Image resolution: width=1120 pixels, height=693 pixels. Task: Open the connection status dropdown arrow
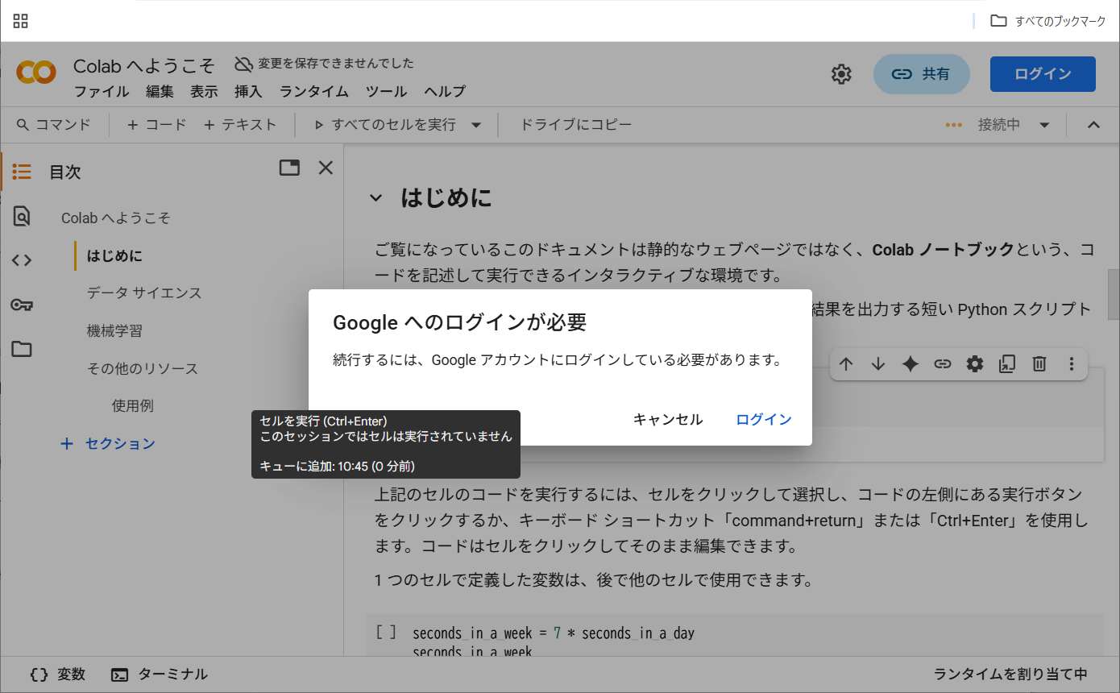click(1045, 125)
